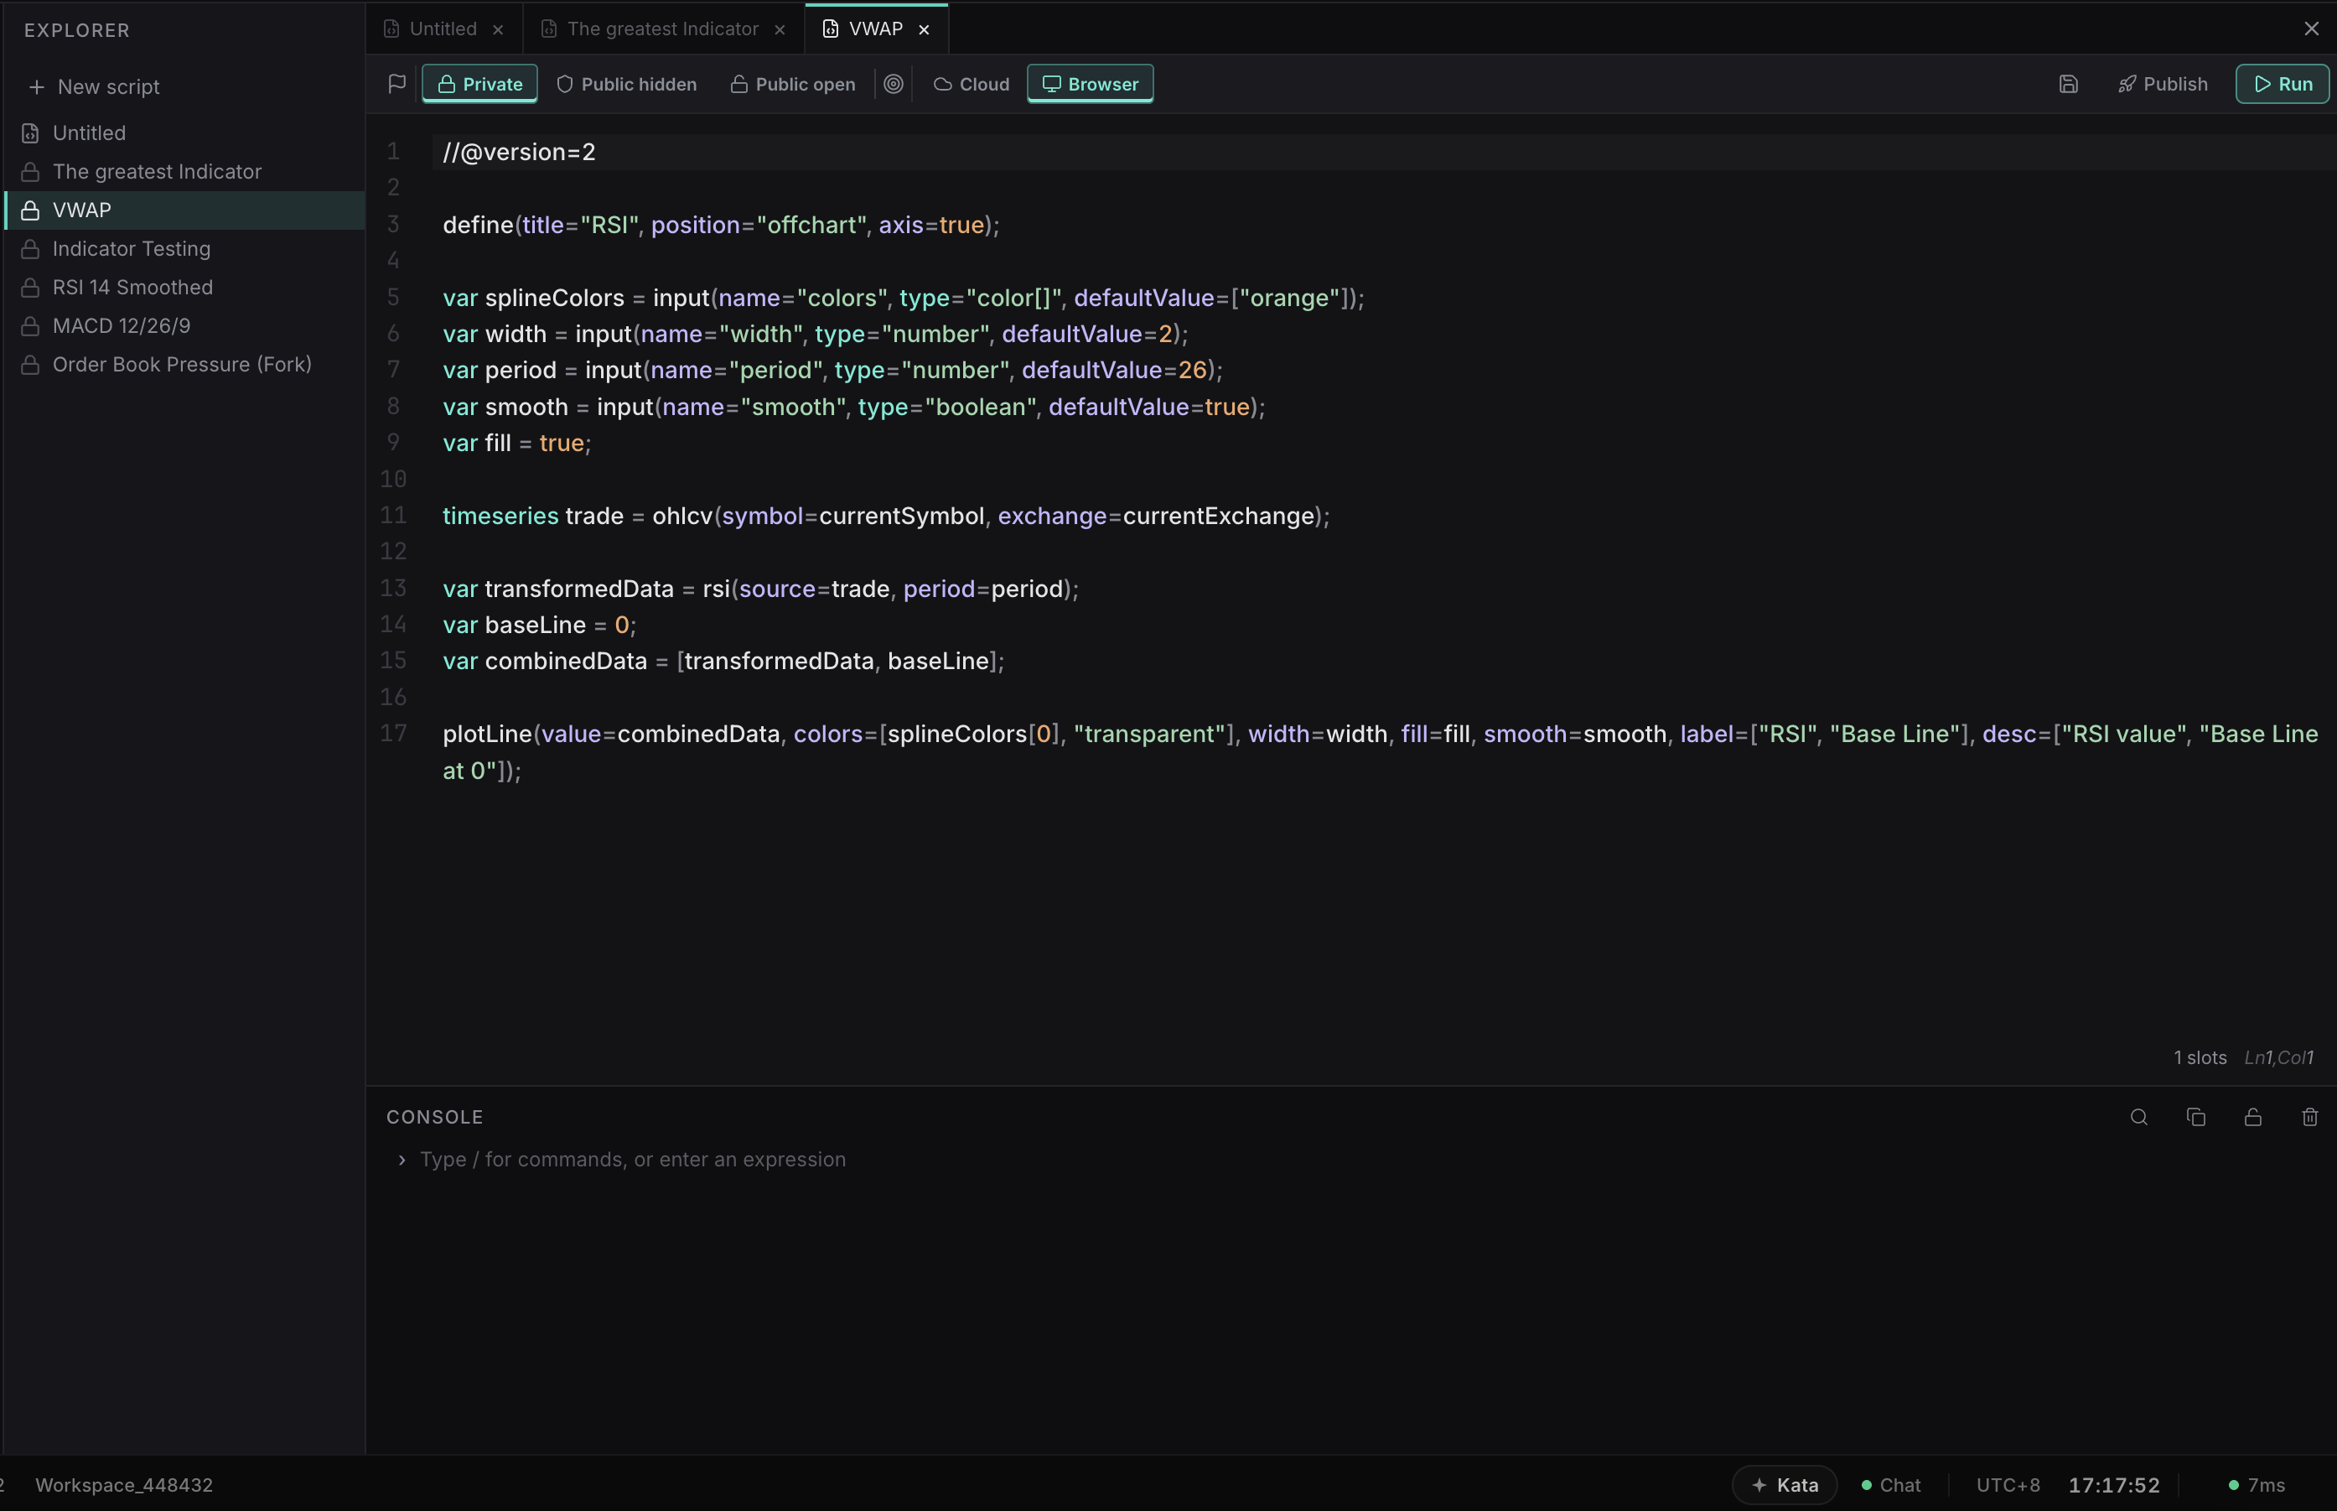Click the var baseLine = 0 line

(539, 625)
